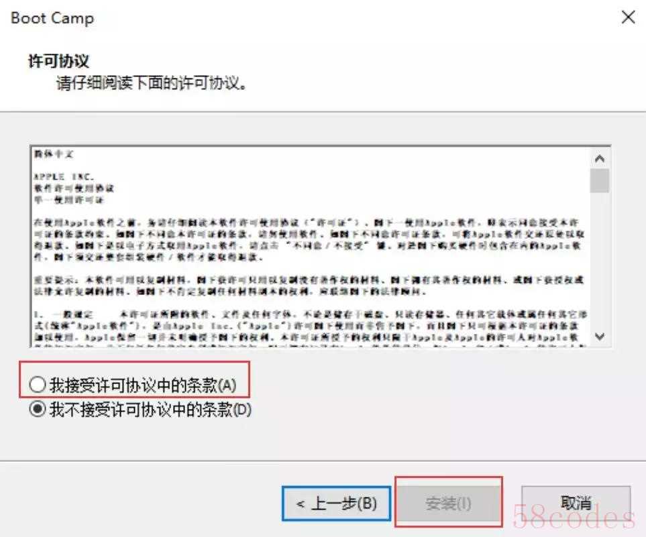Click the accept terms label text ending (A)
Image resolution: width=646 pixels, height=537 pixels.
coord(143,385)
